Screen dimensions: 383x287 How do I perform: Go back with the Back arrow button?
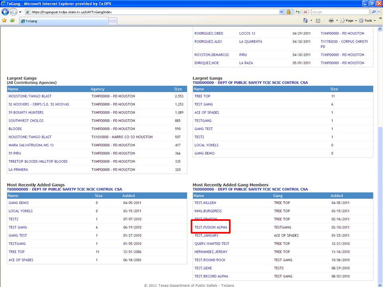pos(5,12)
